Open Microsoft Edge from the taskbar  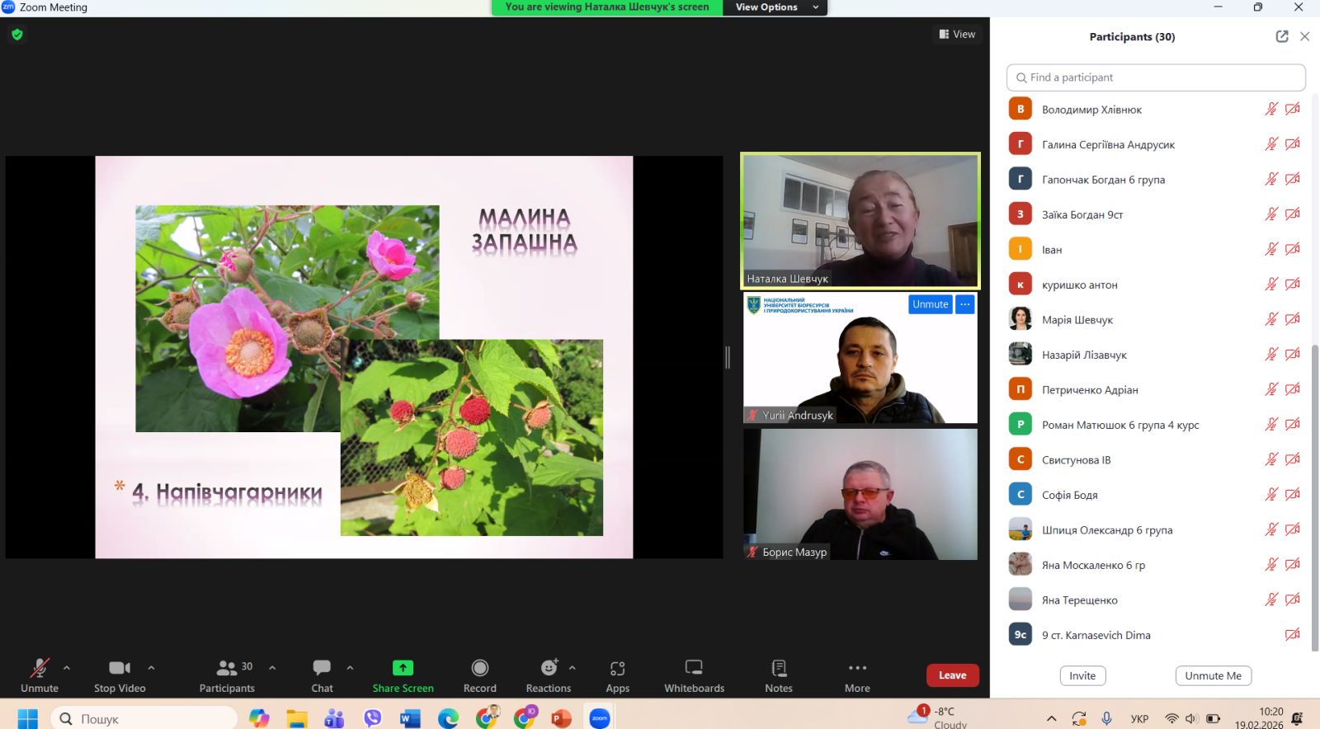448,718
